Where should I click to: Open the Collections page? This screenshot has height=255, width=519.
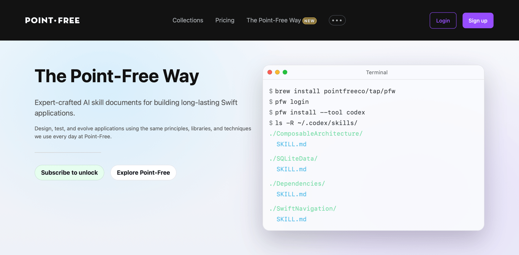click(x=188, y=20)
